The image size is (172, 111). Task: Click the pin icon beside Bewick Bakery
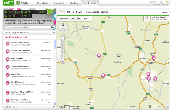click(x=8, y=59)
